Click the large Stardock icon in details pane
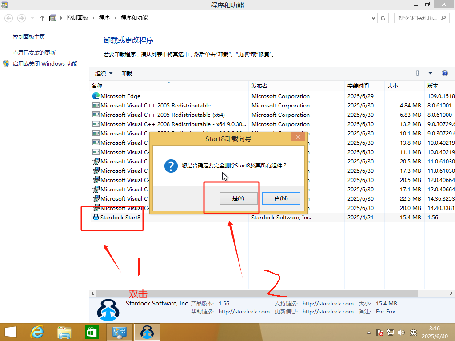The height and width of the screenshot is (341, 455). pos(108,309)
